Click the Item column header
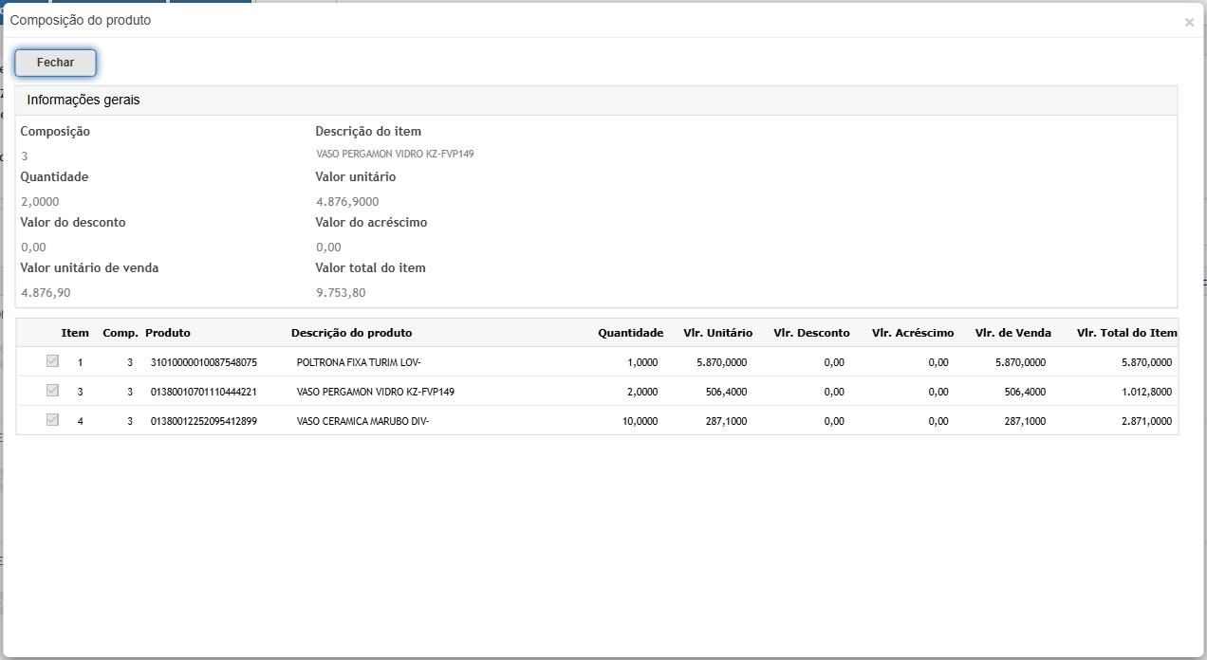 pyautogui.click(x=75, y=333)
